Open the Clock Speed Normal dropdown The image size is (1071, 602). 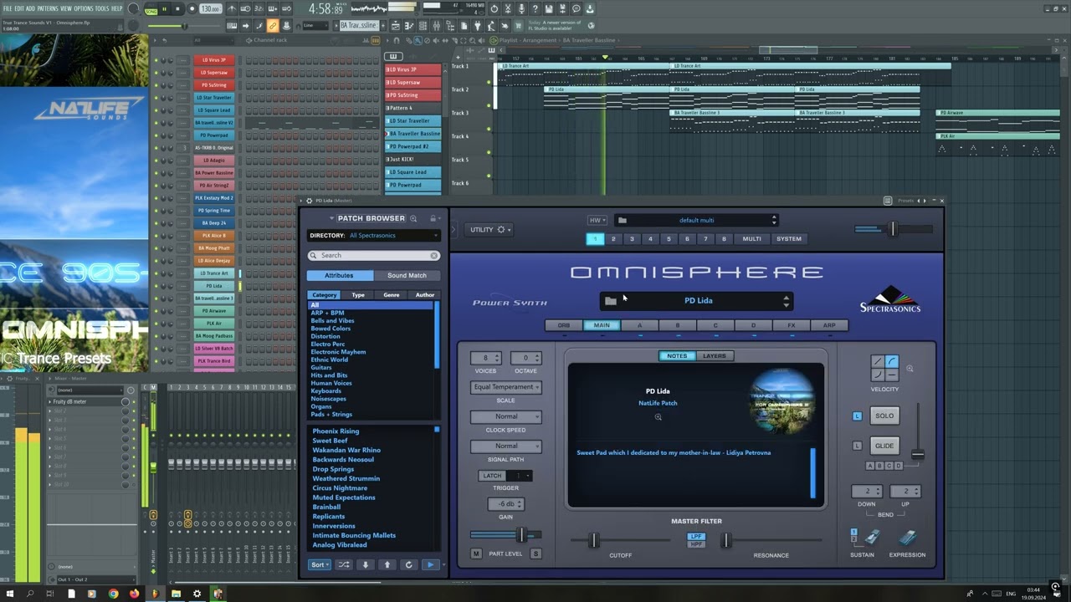pos(506,416)
